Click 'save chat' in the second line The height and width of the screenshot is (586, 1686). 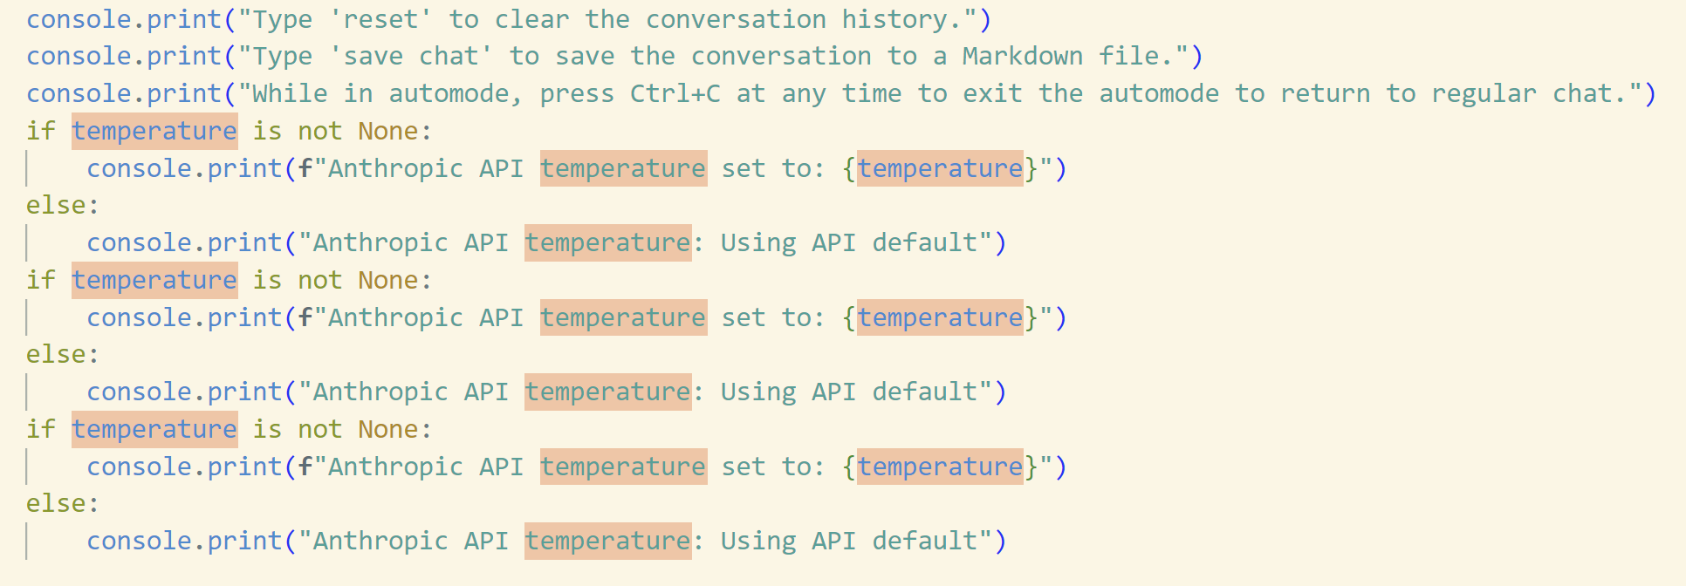411,57
